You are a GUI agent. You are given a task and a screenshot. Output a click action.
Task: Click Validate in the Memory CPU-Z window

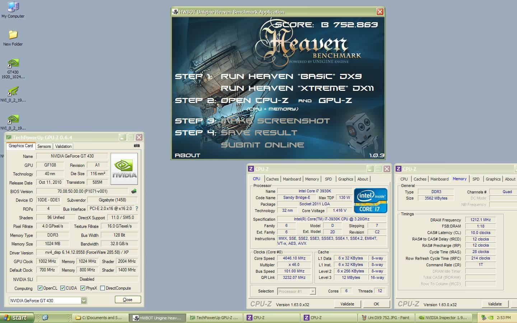coord(495,304)
